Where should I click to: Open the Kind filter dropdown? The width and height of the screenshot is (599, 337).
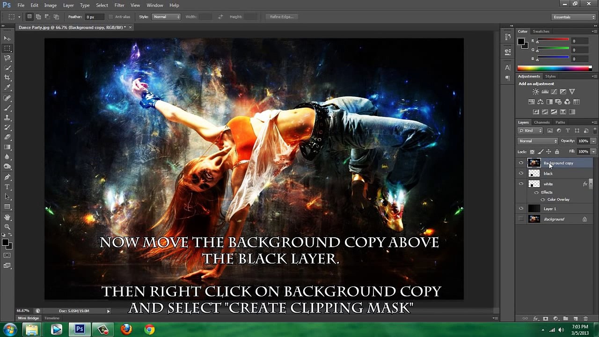pyautogui.click(x=530, y=131)
